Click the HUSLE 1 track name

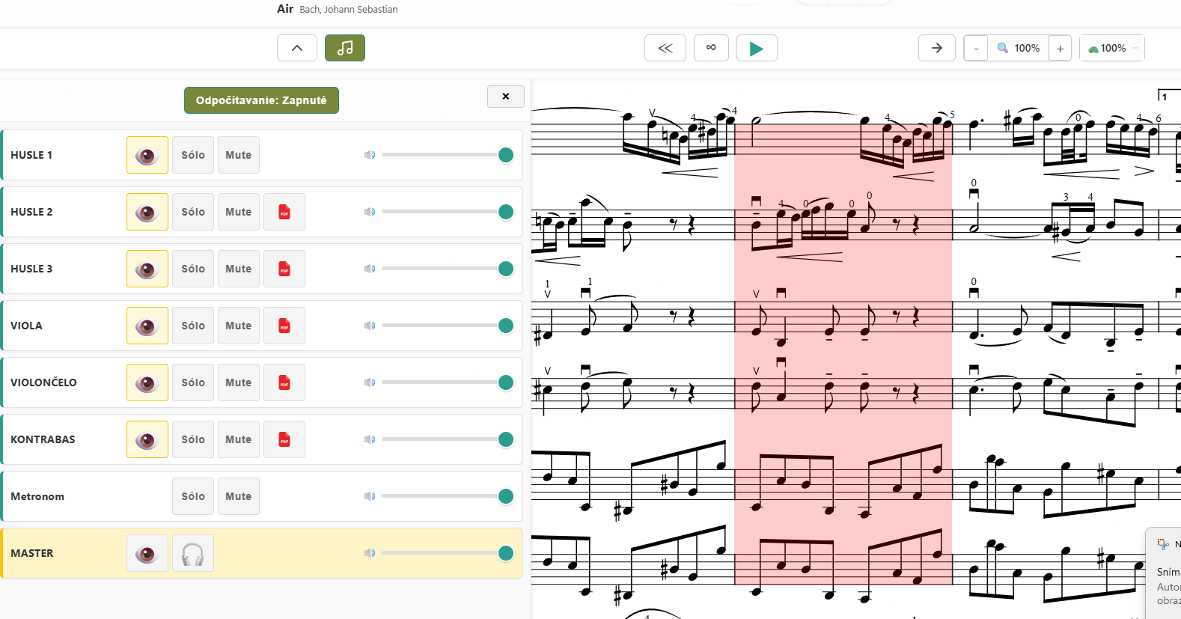coord(31,155)
